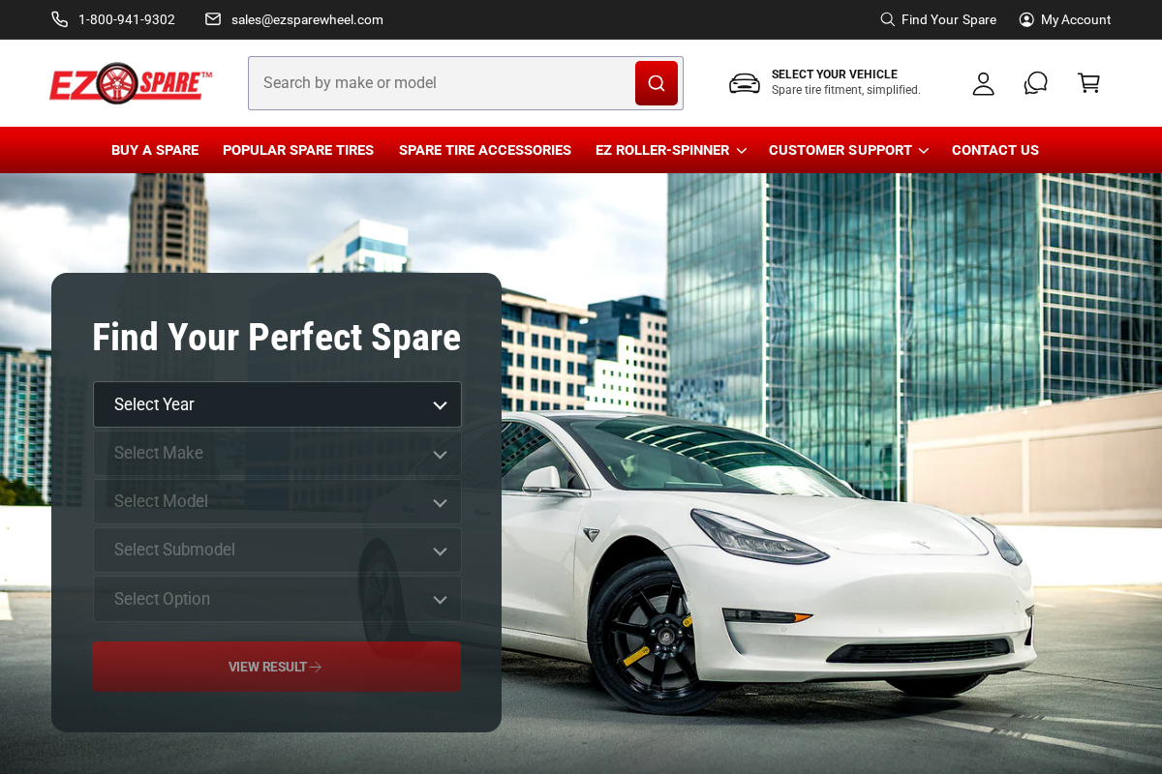Open the account profile icon in the header
This screenshot has height=774, width=1162.
point(983,83)
